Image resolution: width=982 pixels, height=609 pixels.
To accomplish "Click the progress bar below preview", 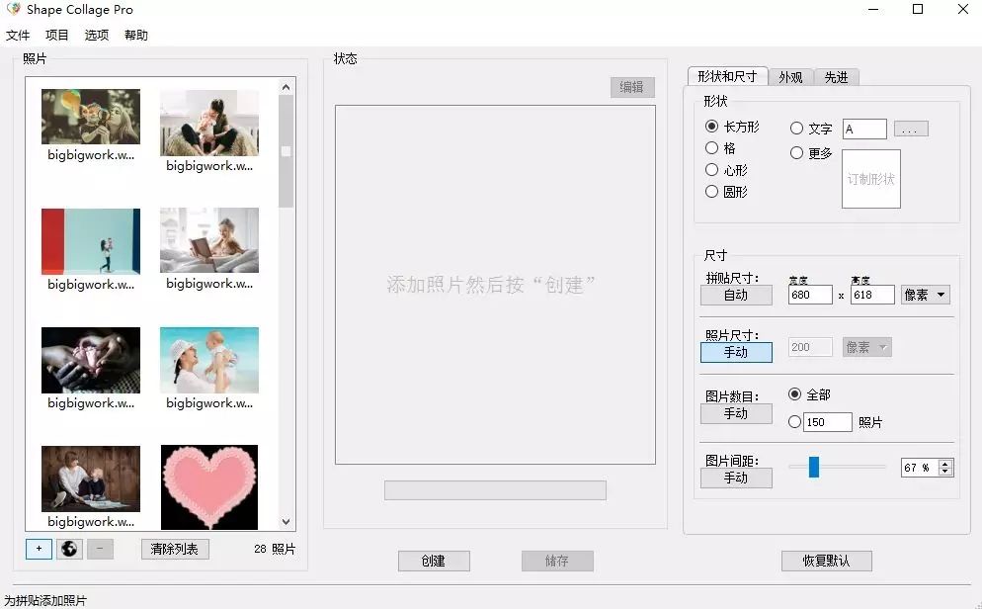I will (x=495, y=490).
